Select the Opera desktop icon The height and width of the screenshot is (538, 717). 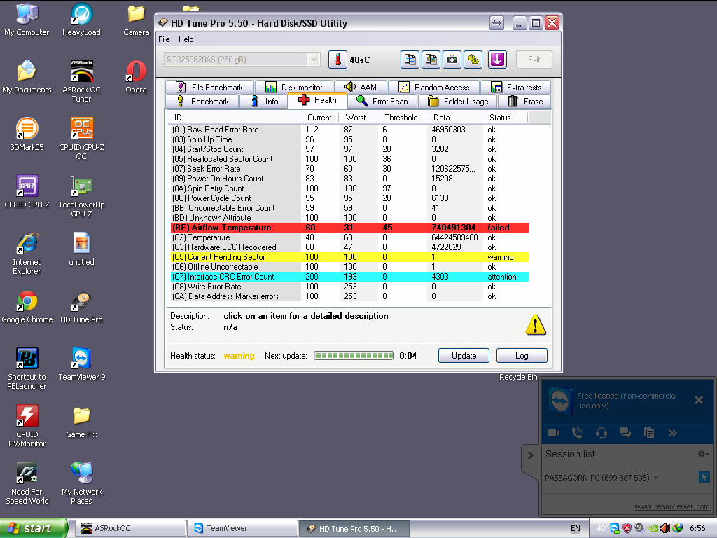tap(136, 77)
